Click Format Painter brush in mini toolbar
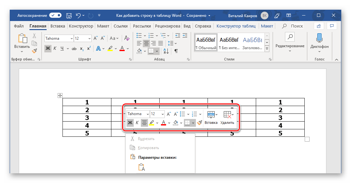 (199, 123)
